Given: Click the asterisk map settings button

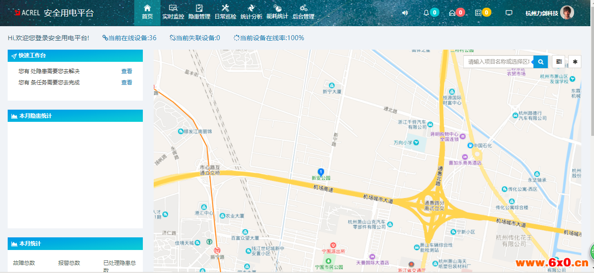Looking at the screenshot, I should coord(575,61).
